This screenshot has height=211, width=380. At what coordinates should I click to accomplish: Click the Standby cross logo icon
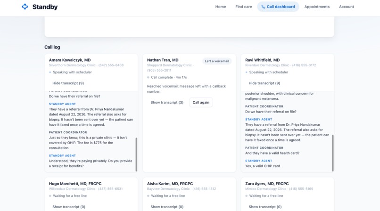click(x=25, y=7)
